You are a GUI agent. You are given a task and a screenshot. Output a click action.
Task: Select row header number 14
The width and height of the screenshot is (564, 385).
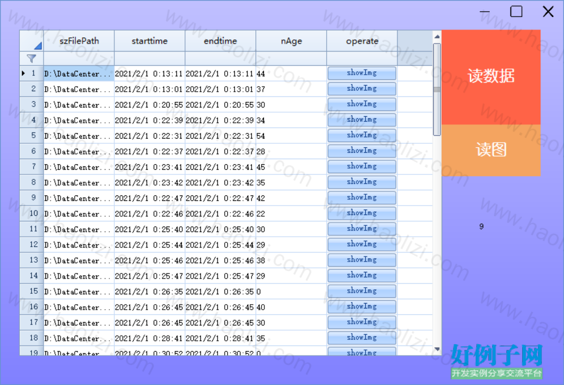click(32, 276)
